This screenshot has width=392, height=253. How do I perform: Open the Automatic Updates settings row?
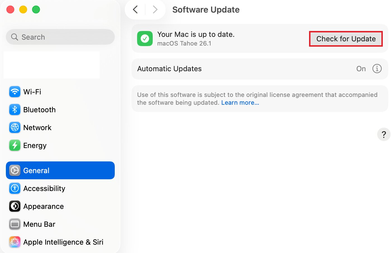pyautogui.click(x=260, y=69)
